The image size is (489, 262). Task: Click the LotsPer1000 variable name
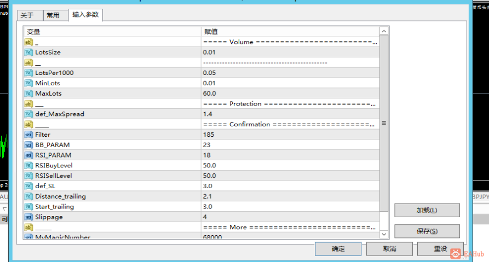[x=54, y=73]
